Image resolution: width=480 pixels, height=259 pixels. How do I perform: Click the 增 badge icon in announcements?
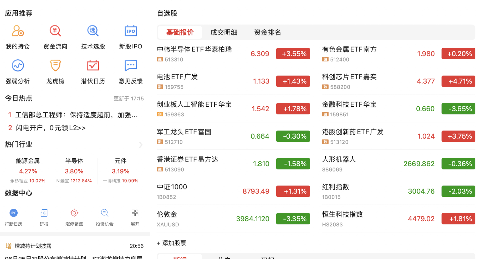(x=9, y=246)
